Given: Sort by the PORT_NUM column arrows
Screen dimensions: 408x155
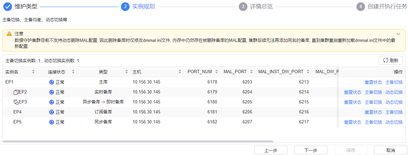Looking at the screenshot, I should pos(216,72).
